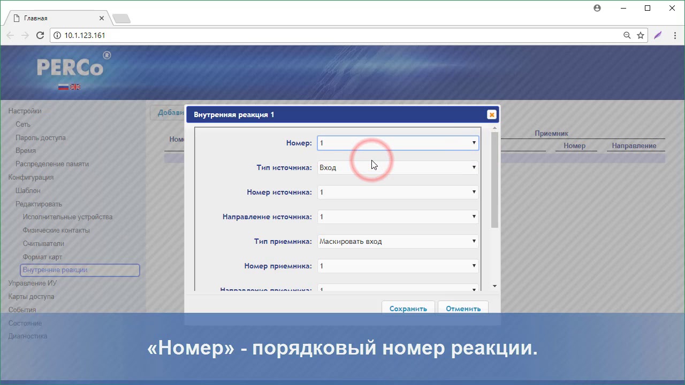The width and height of the screenshot is (685, 385).
Task: Switch language to Russian flag
Action: [63, 87]
